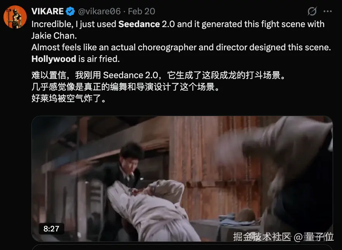Play the fight scene video
This screenshot has height=250, width=342.
tap(182, 178)
